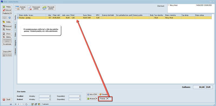
Task: Click Bodové Disponibilný value field
Action: 75,100
